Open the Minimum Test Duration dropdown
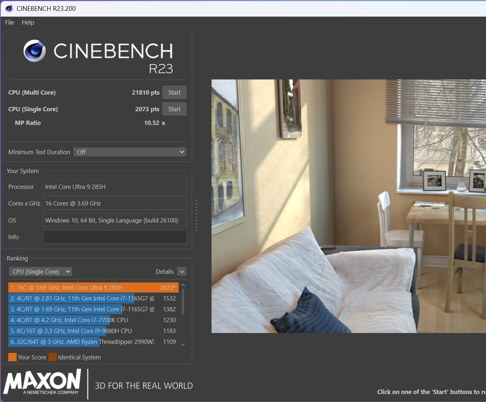 pyautogui.click(x=130, y=152)
